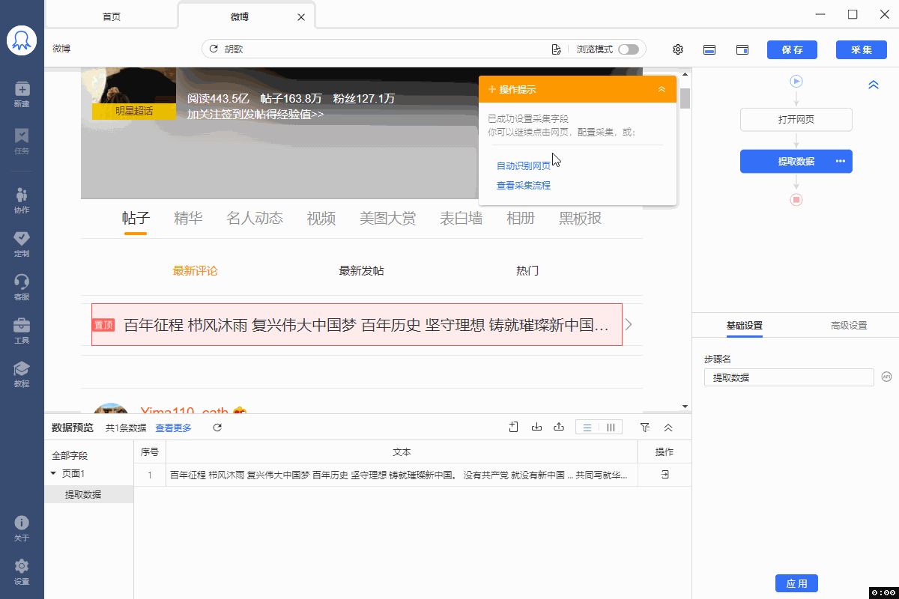Select the 提取数据 workflow step

coord(796,162)
